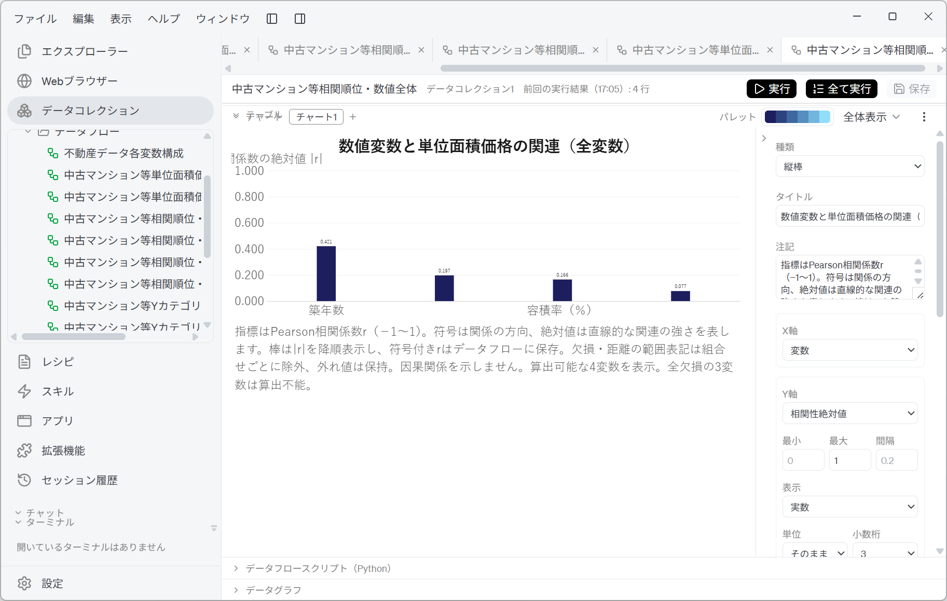
Task: Open the ウィンドウ menu
Action: [223, 19]
